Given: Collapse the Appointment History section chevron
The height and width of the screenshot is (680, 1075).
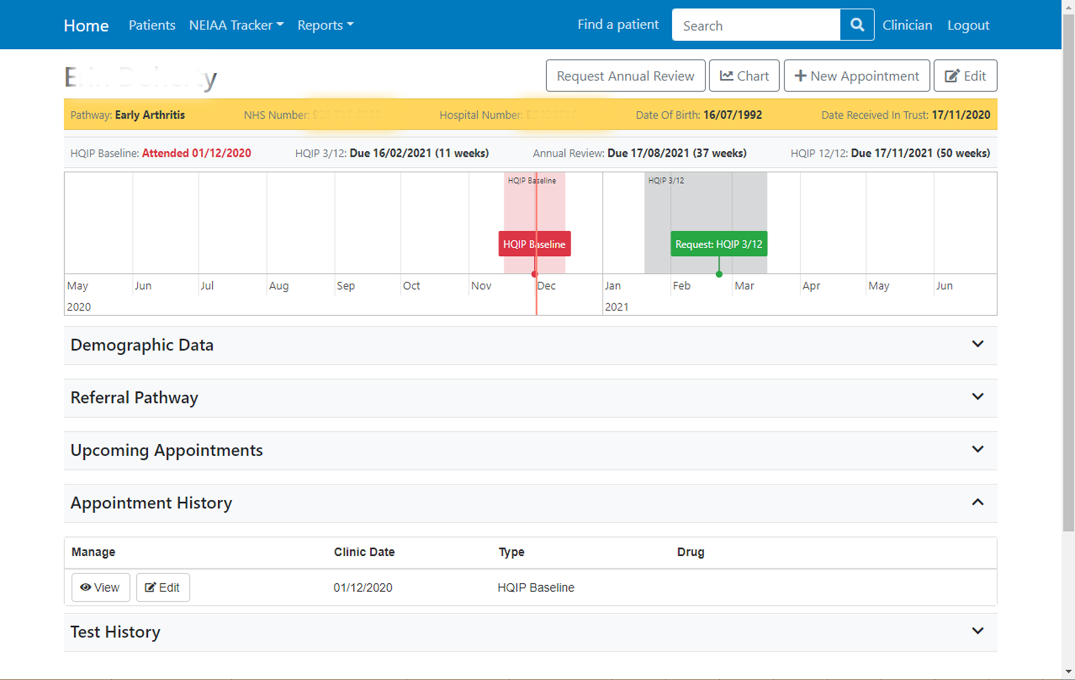Looking at the screenshot, I should (x=977, y=502).
